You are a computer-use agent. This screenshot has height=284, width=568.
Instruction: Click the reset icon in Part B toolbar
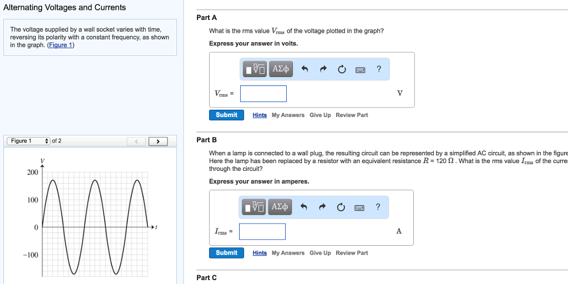coord(341,207)
